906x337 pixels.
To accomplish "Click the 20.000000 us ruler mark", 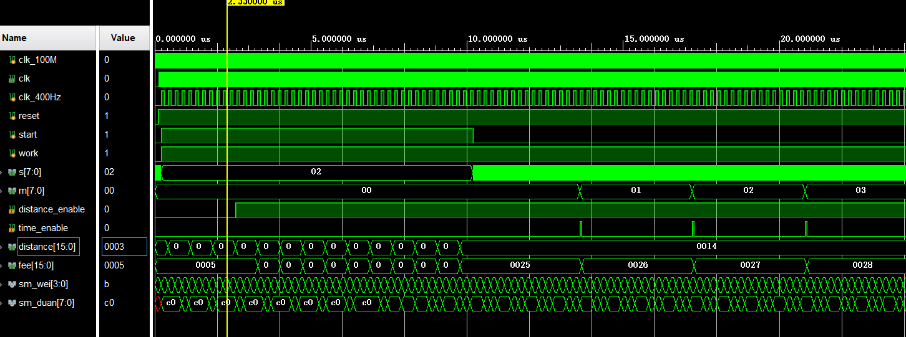I will pyautogui.click(x=811, y=39).
